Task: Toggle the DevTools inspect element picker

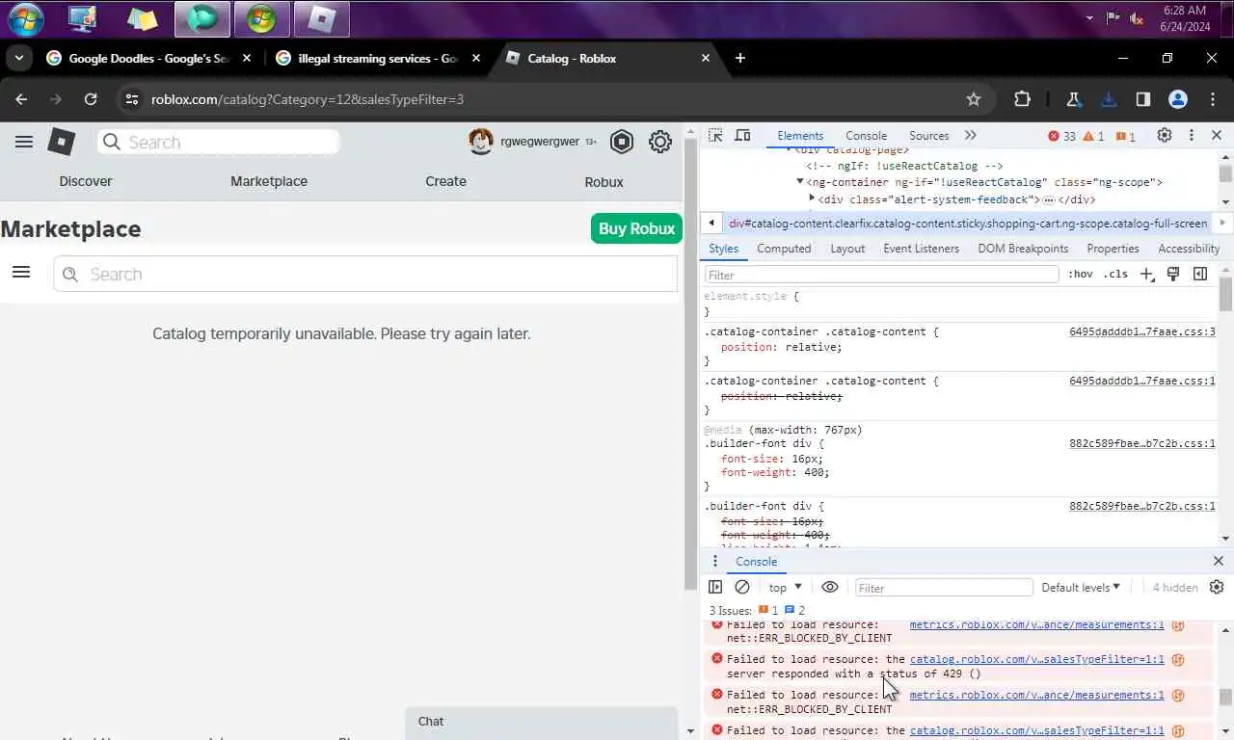Action: [x=715, y=136]
